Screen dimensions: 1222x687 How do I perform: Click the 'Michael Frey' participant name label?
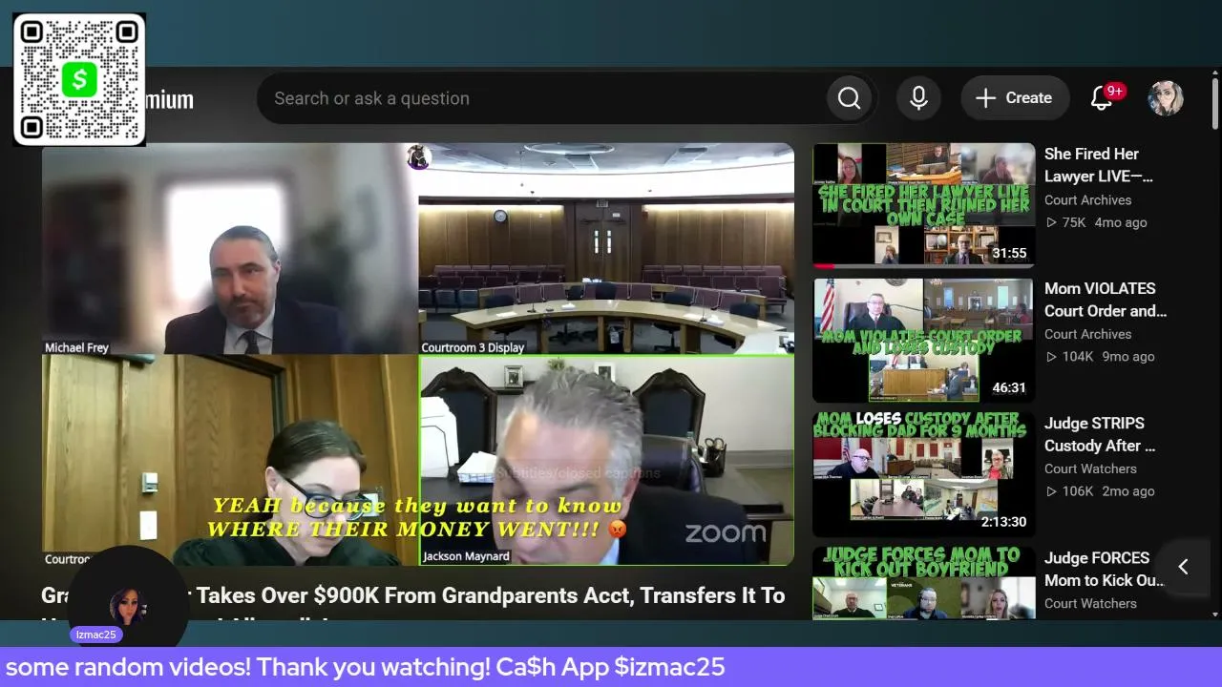76,347
